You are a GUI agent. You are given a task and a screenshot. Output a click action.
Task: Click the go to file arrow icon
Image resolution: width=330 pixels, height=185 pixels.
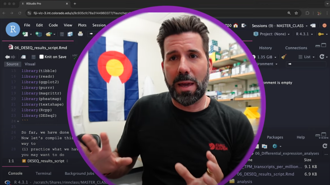click(91, 34)
